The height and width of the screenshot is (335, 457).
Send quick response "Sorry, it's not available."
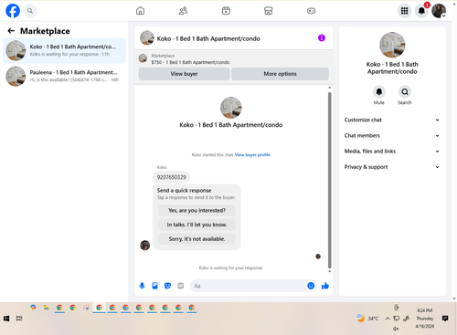tap(197, 239)
